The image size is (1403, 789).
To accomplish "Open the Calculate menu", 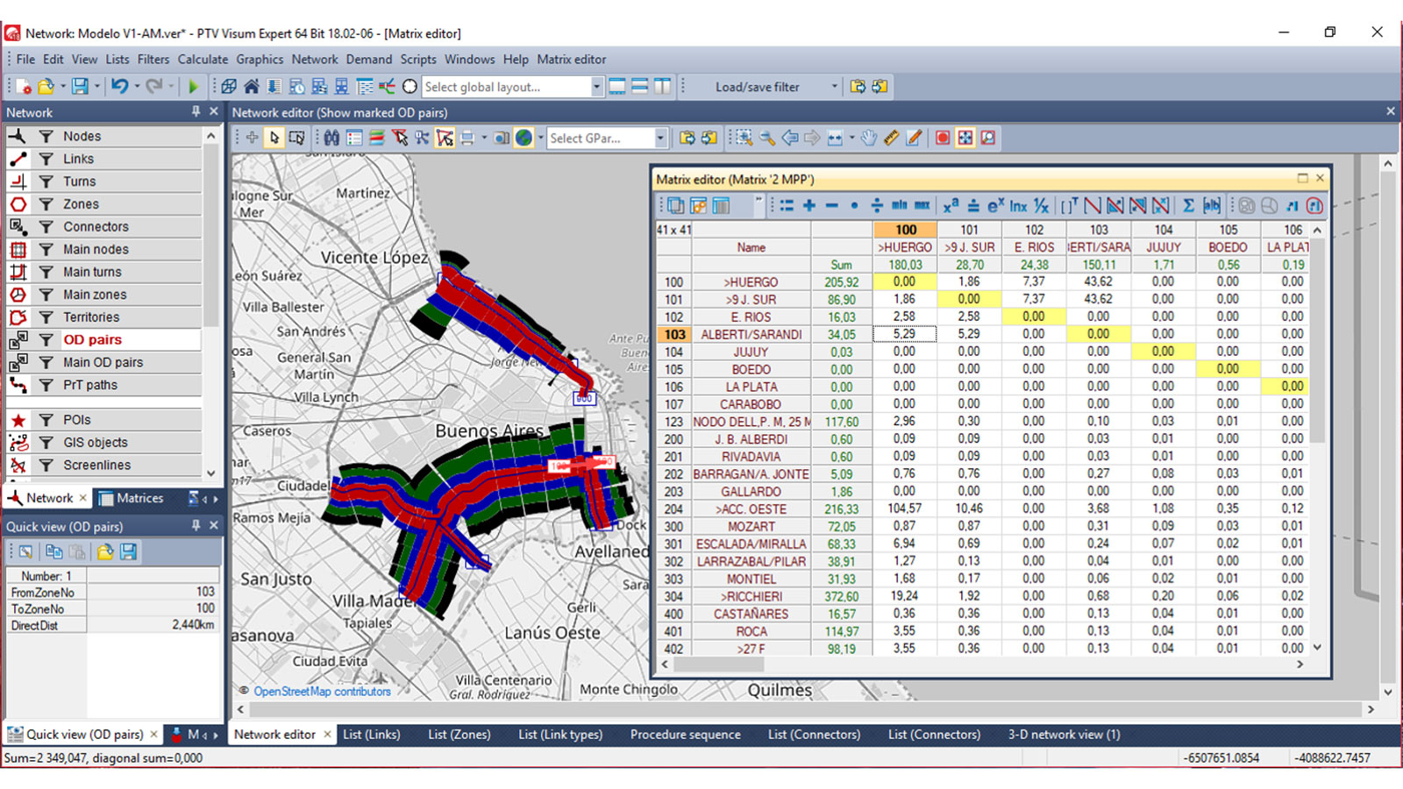I will point(203,60).
